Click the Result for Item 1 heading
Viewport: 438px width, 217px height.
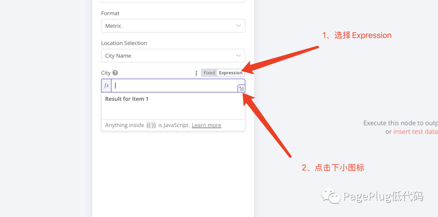127,99
